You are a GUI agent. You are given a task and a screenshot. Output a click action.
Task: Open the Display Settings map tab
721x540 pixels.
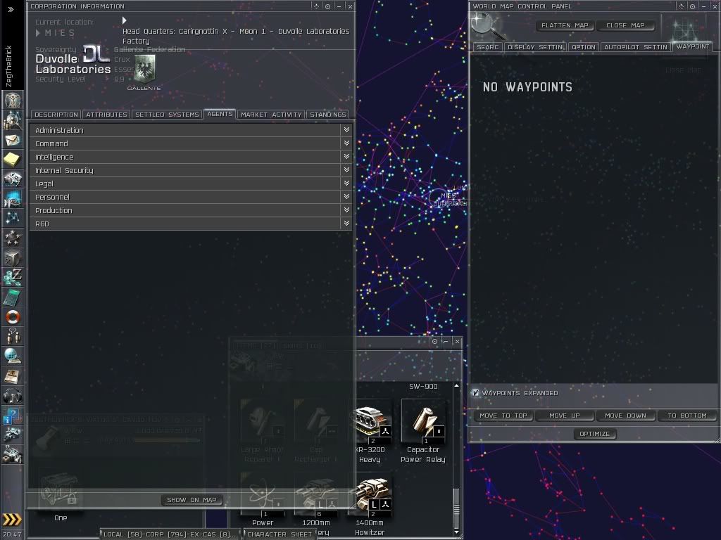tap(536, 47)
